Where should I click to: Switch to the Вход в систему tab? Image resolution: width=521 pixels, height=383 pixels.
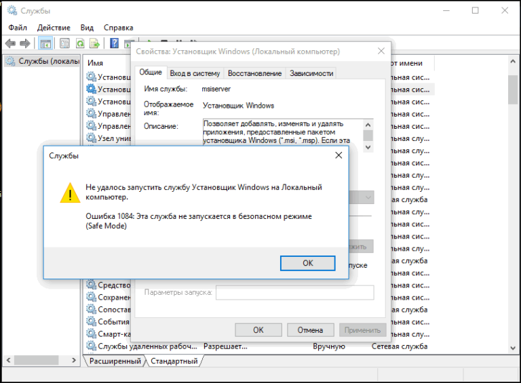point(195,73)
